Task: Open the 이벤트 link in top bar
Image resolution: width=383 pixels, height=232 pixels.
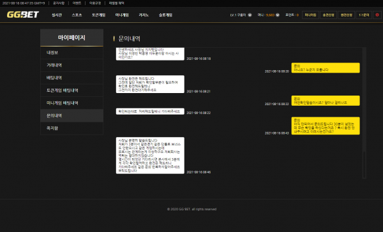Action: [77, 3]
